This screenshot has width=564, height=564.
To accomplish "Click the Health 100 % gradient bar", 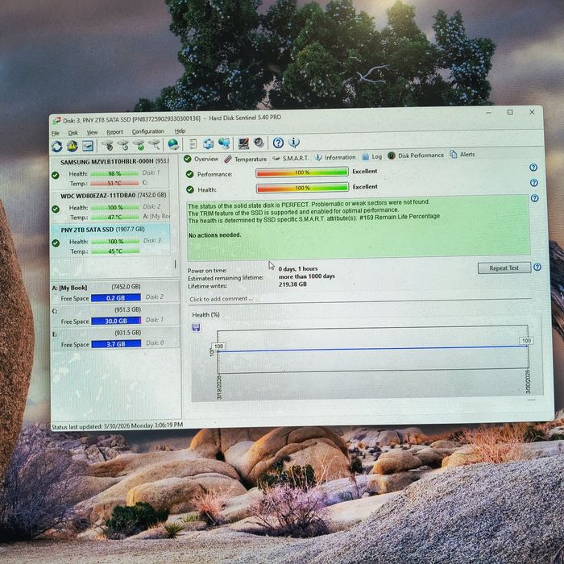I will [302, 188].
